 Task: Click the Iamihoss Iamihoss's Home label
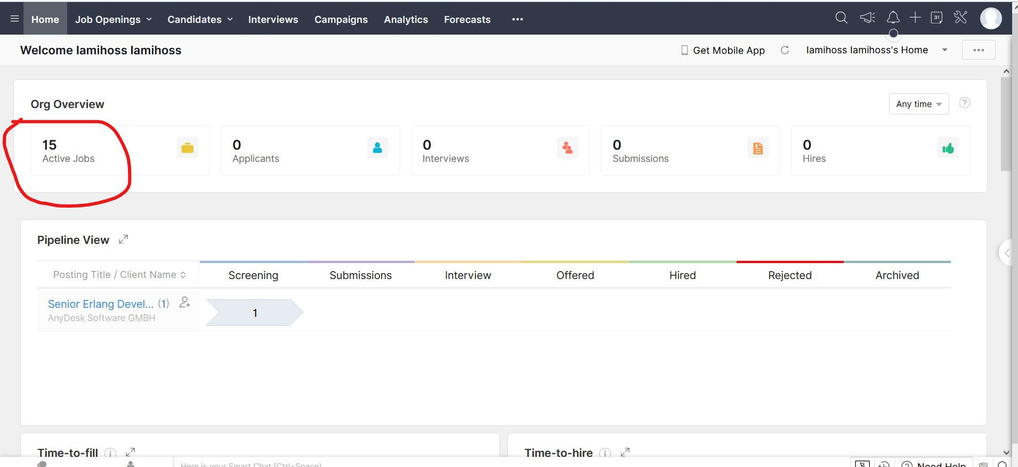pos(867,50)
